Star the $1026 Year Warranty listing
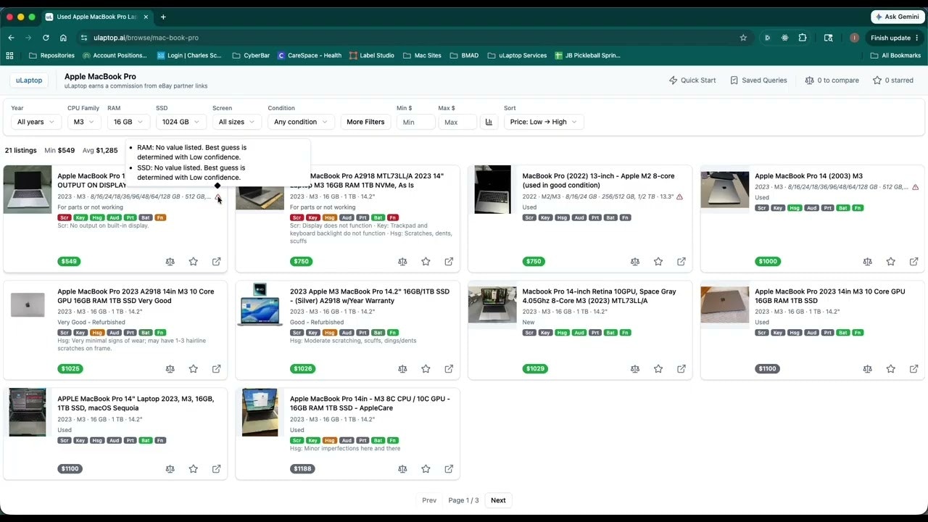This screenshot has height=522, width=928. [x=426, y=369]
